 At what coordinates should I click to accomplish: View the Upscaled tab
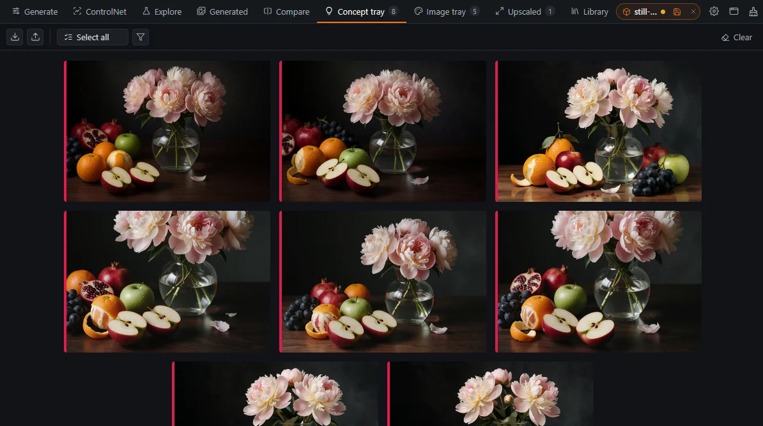[x=525, y=11]
